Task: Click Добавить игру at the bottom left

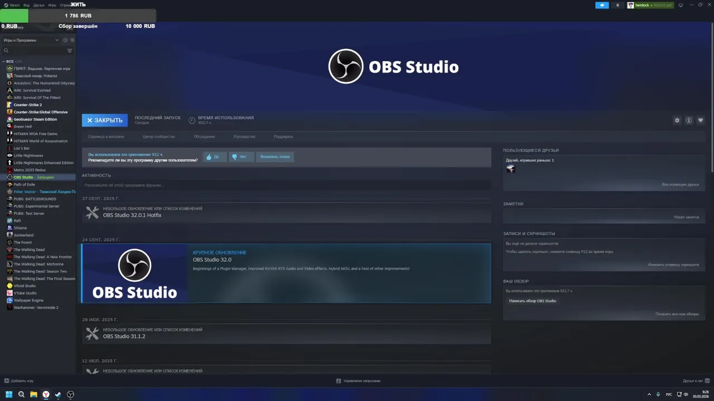Action: [x=19, y=381]
